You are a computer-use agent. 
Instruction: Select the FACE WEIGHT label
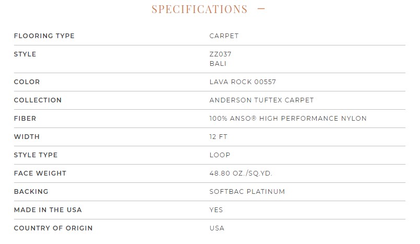point(40,173)
